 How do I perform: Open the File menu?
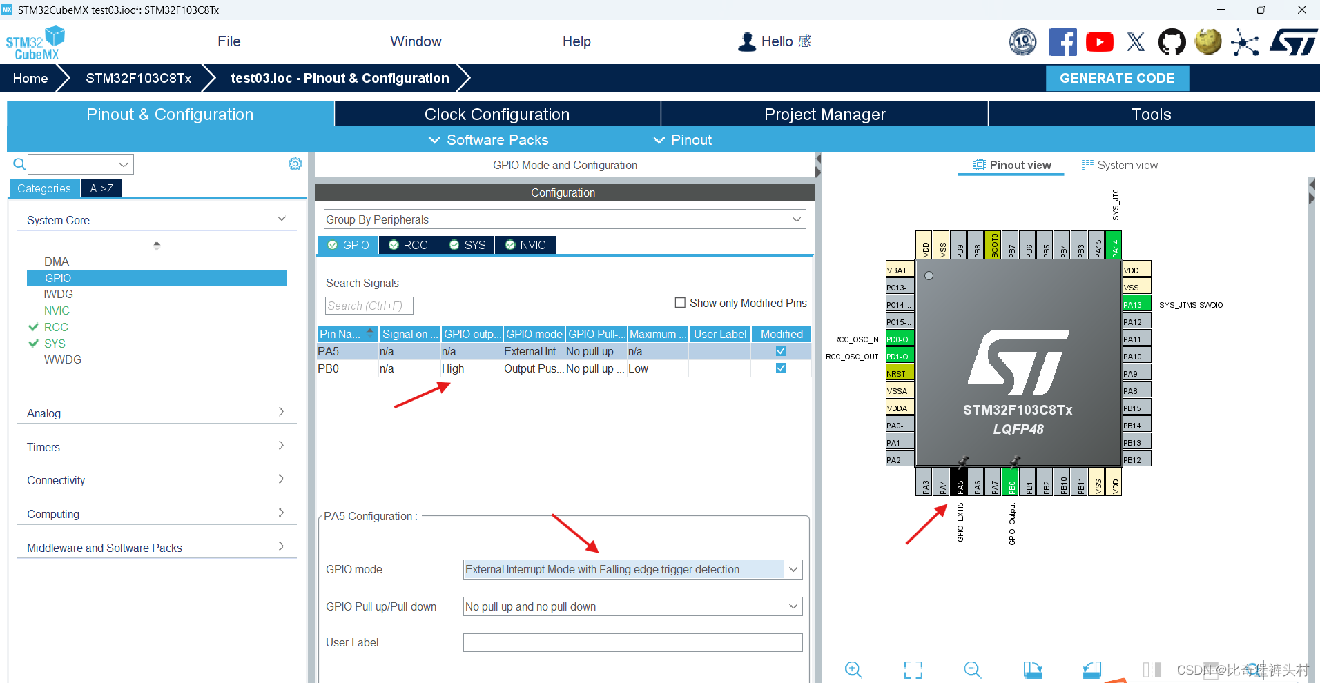click(229, 41)
